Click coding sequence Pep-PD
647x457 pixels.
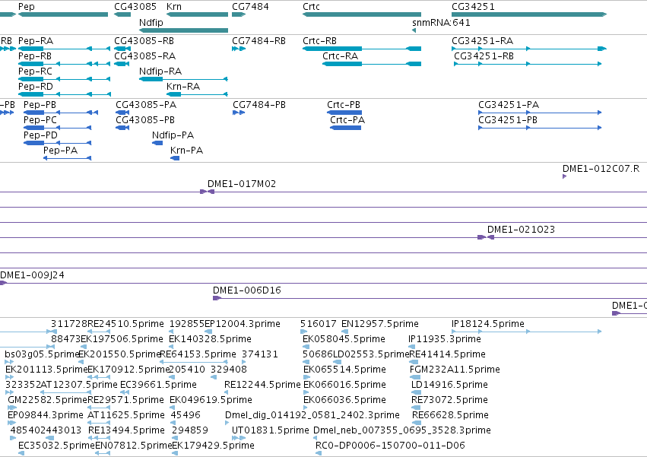[40, 135]
